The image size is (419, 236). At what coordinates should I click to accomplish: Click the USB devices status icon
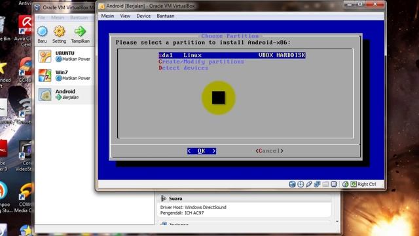308,184
